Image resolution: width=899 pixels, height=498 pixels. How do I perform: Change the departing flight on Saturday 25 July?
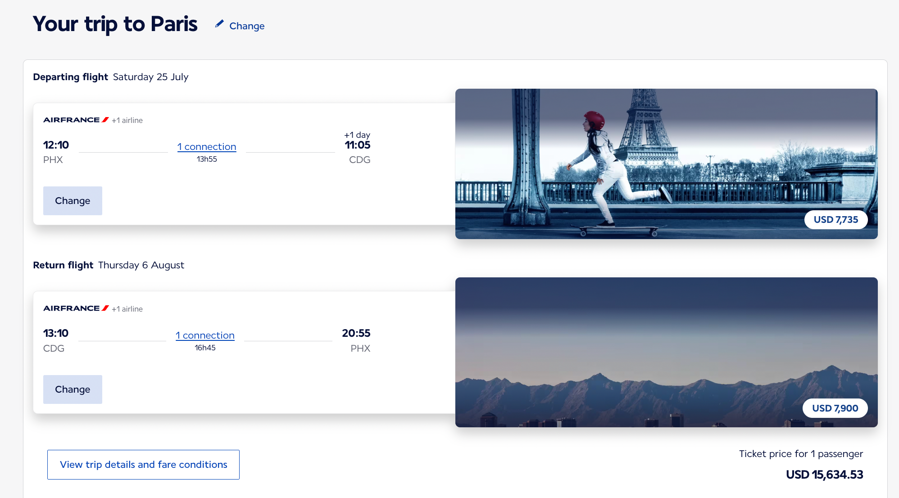coord(73,201)
